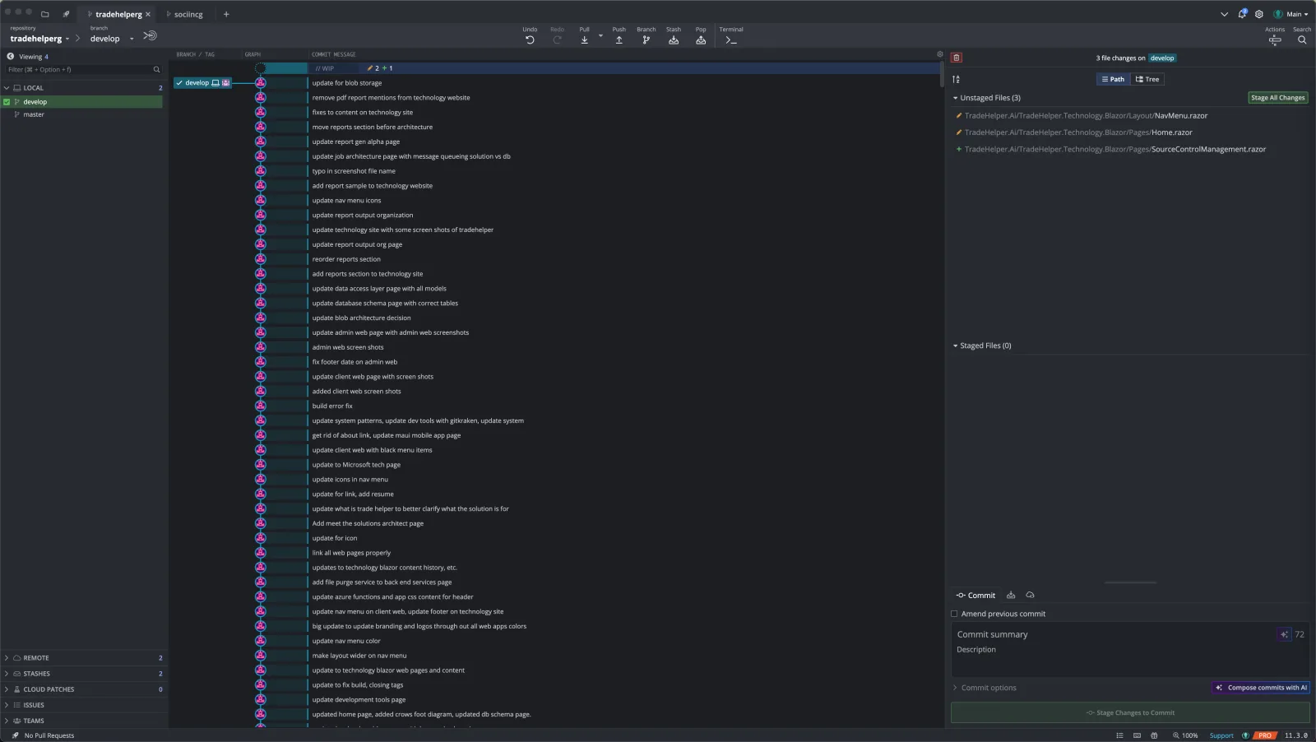Image resolution: width=1316 pixels, height=742 pixels.
Task: Click the A-Z sort files icon
Action: point(956,79)
